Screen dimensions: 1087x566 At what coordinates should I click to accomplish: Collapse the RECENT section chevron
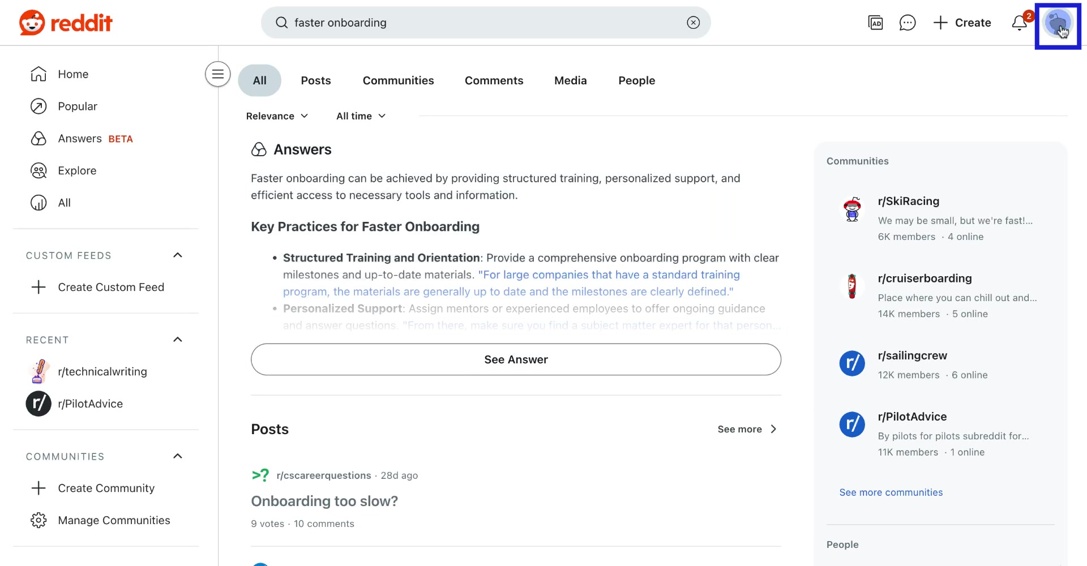click(x=177, y=340)
